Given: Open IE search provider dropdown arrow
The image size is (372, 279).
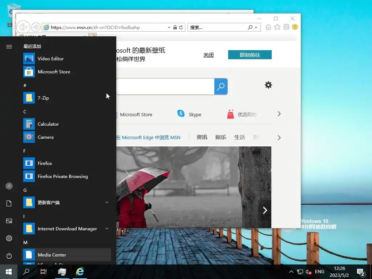Looking at the screenshot, I should 256,28.
